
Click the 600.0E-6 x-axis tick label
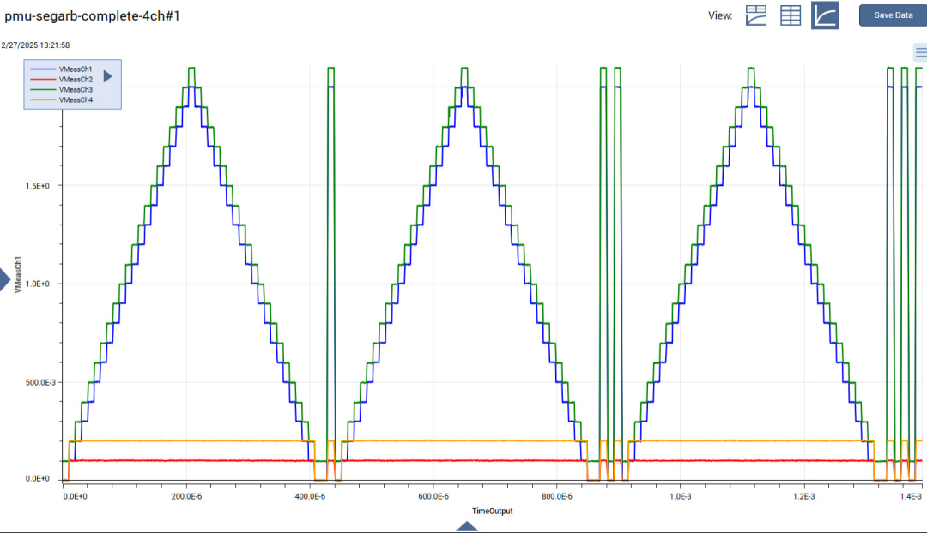pyautogui.click(x=433, y=496)
